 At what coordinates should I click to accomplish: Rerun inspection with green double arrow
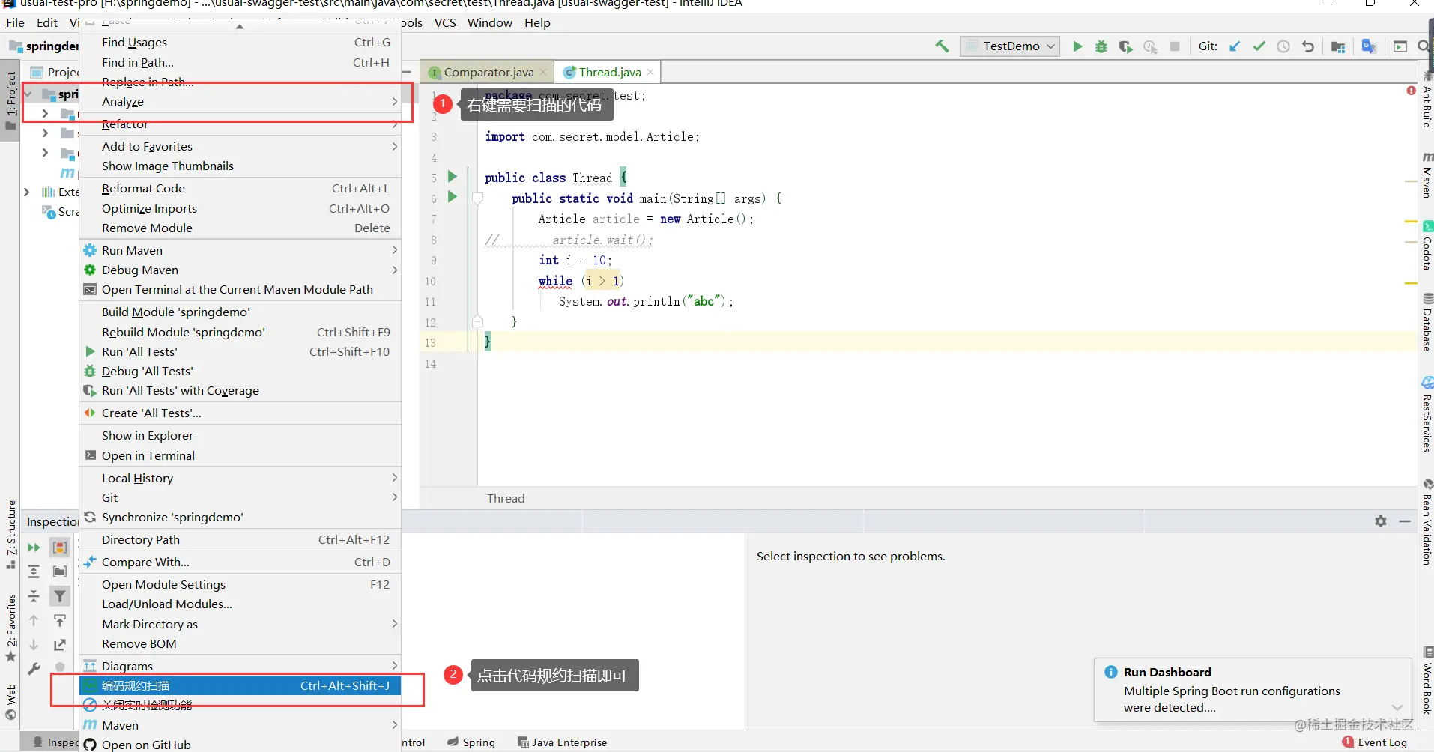34,548
